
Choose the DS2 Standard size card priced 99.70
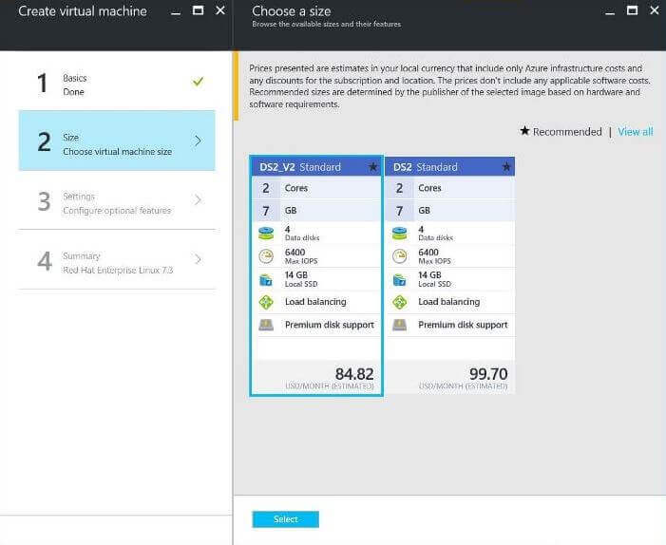click(450, 275)
